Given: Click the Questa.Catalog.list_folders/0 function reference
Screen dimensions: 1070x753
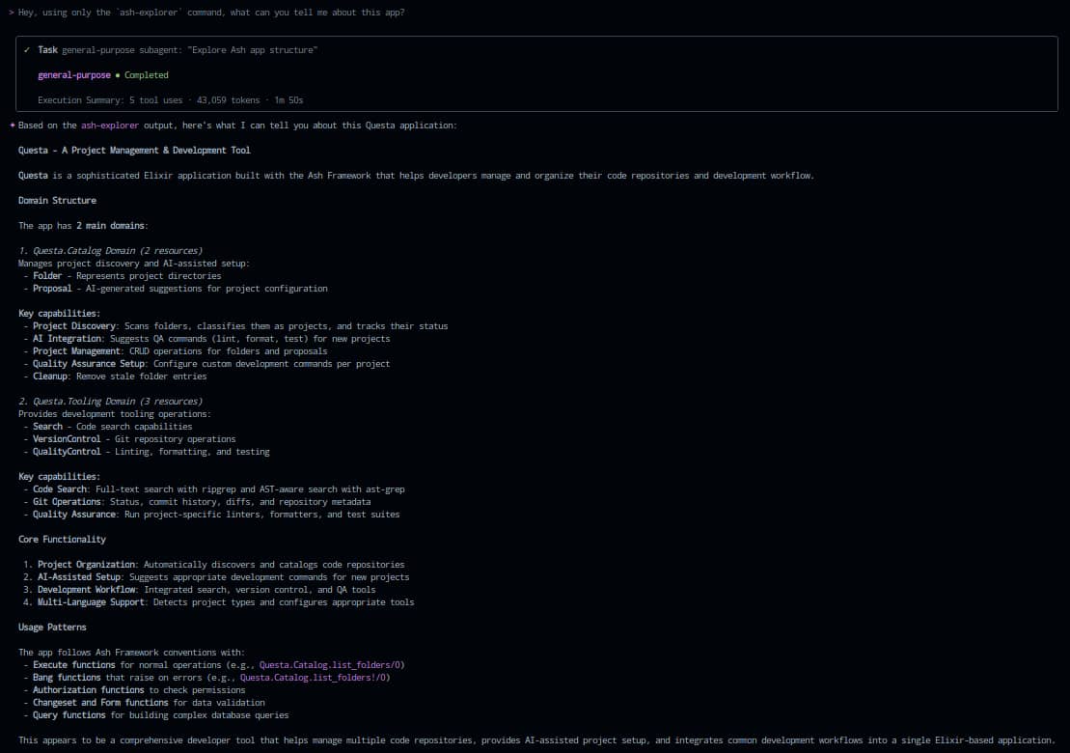Looking at the screenshot, I should point(331,665).
